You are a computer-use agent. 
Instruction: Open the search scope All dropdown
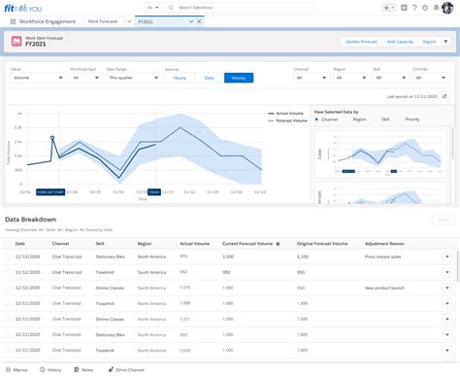coord(152,8)
